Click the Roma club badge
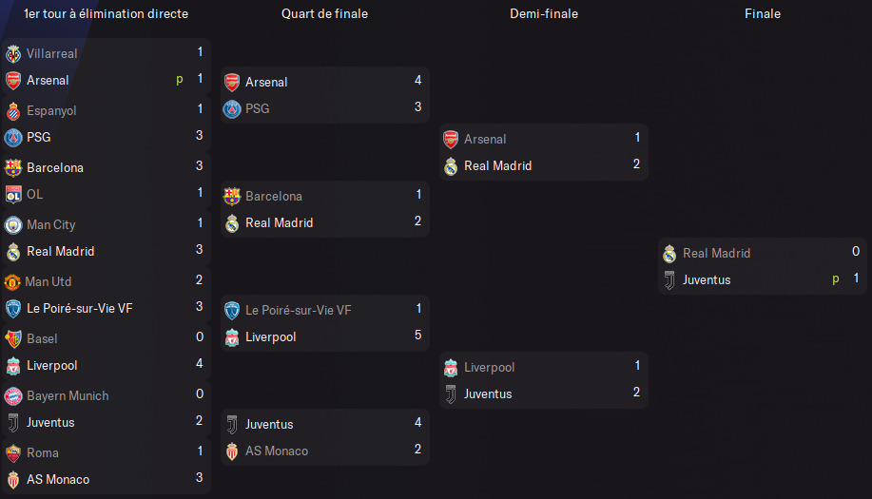The height and width of the screenshot is (499, 872). tap(13, 453)
